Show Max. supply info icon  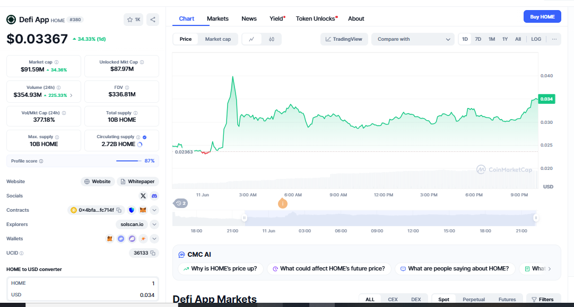click(x=57, y=137)
